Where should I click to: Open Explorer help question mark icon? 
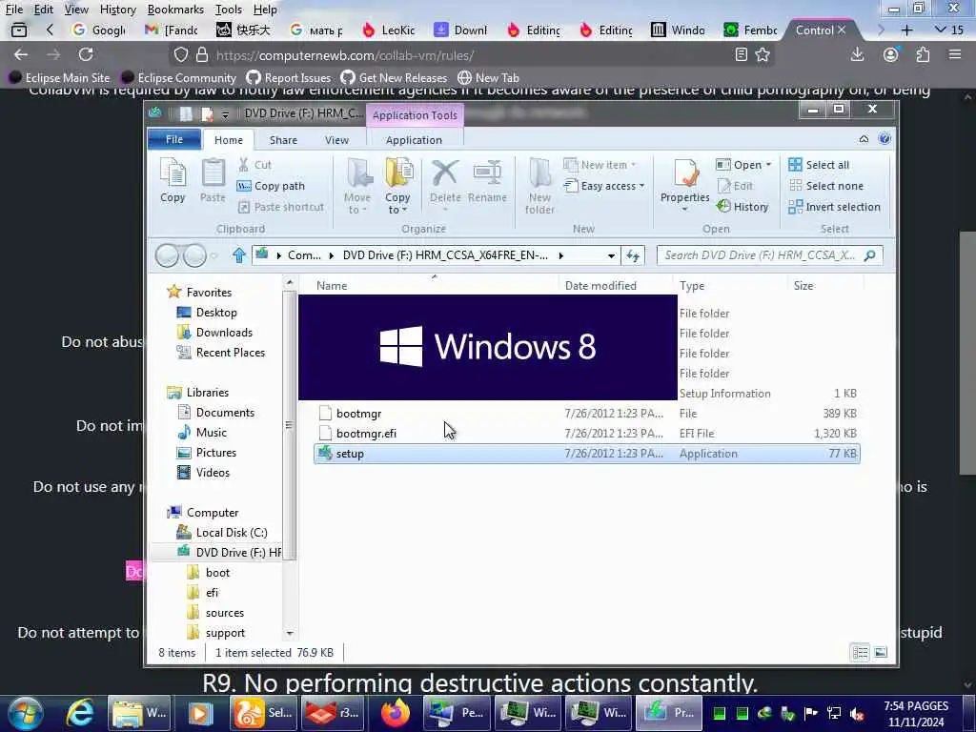click(884, 139)
